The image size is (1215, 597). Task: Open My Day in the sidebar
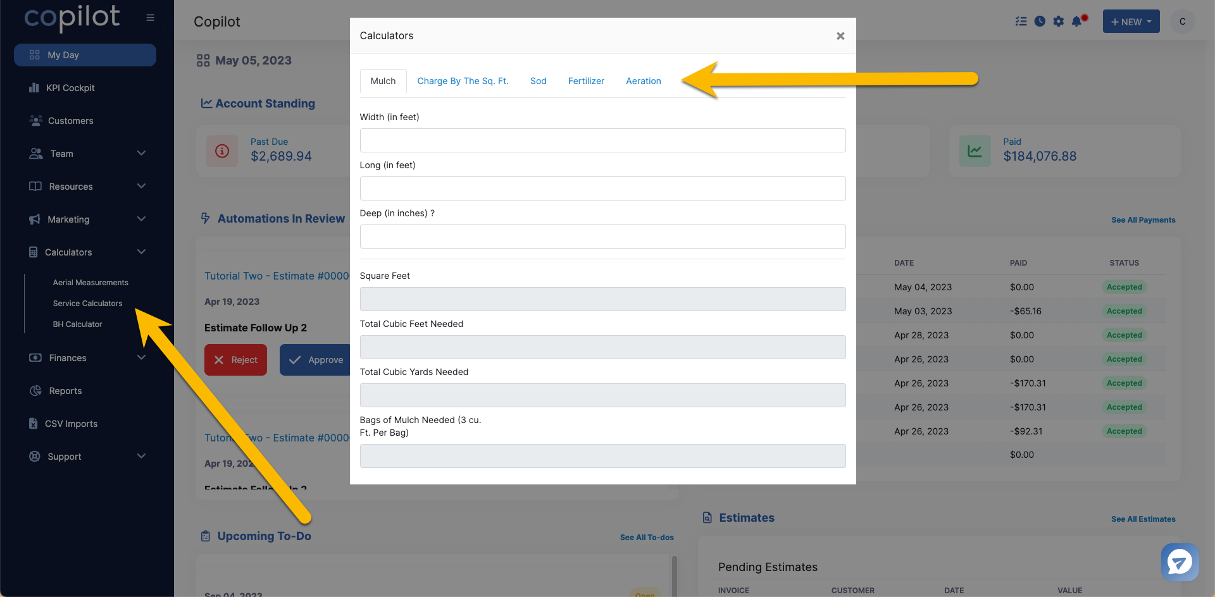click(x=85, y=55)
